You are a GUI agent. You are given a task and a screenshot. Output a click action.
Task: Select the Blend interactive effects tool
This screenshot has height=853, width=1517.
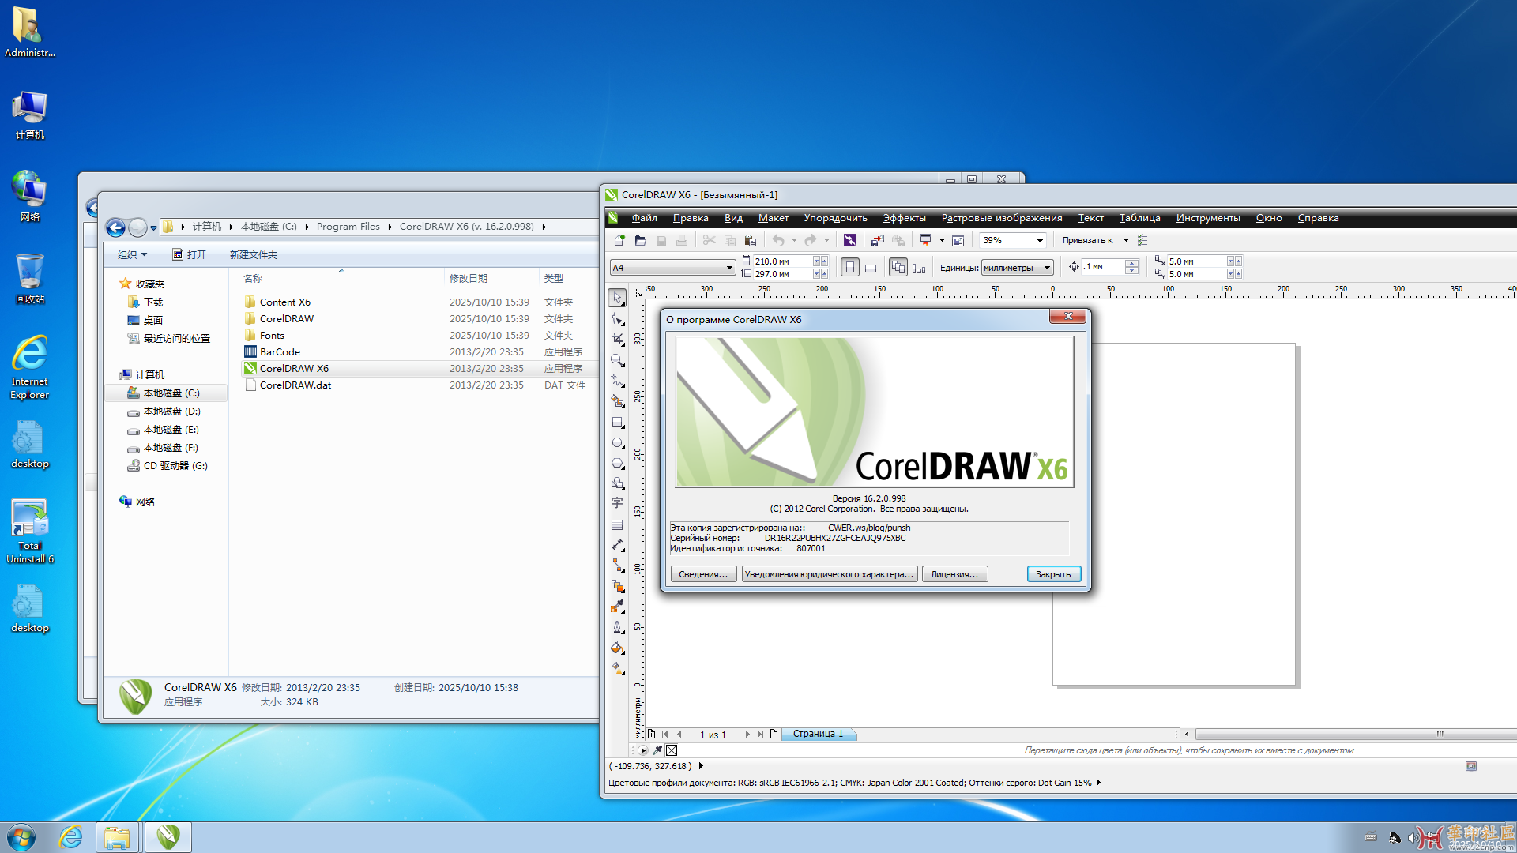point(617,586)
